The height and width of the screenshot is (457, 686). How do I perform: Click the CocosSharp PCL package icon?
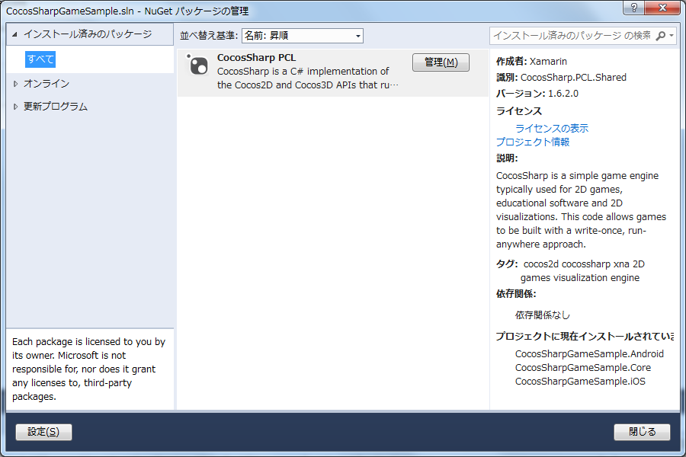tap(197, 66)
